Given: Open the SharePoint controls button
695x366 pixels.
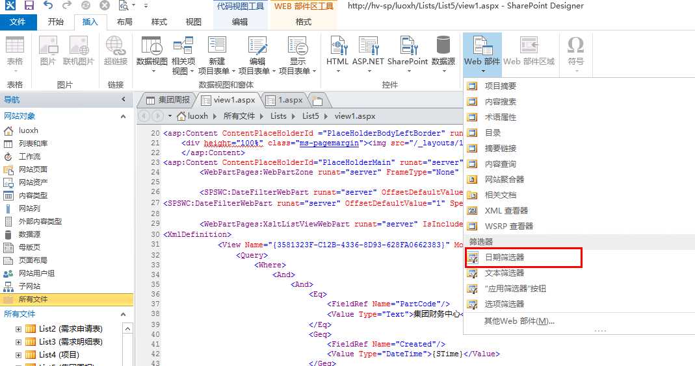Looking at the screenshot, I should pos(408,55).
